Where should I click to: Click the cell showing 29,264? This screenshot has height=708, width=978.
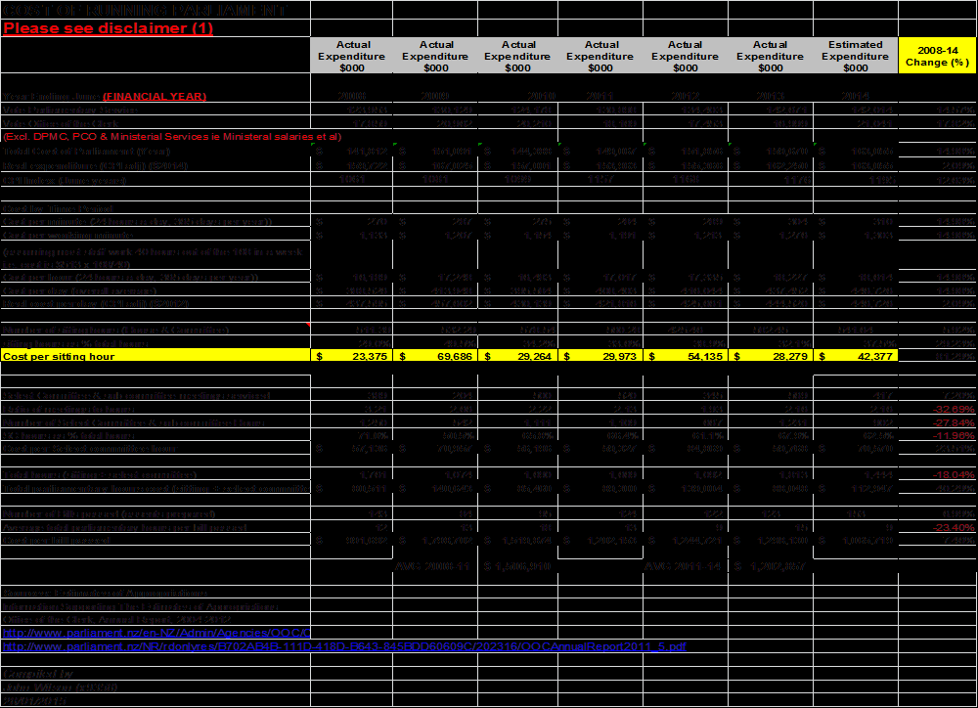point(517,356)
